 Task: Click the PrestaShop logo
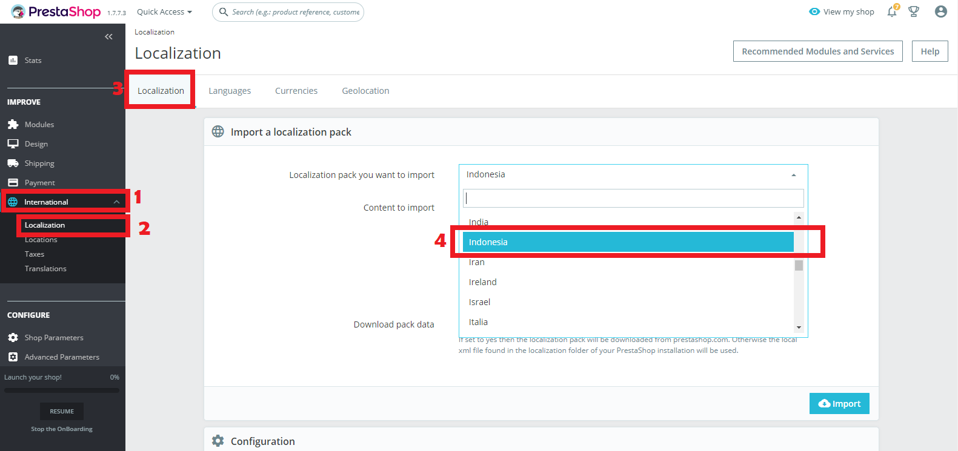pyautogui.click(x=56, y=12)
